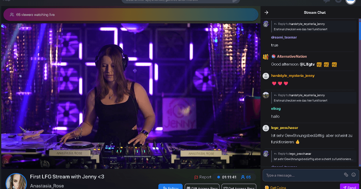Collapse the Stream Chat panel with the arrow
Screen dimensions: 361x189
coord(266,12)
